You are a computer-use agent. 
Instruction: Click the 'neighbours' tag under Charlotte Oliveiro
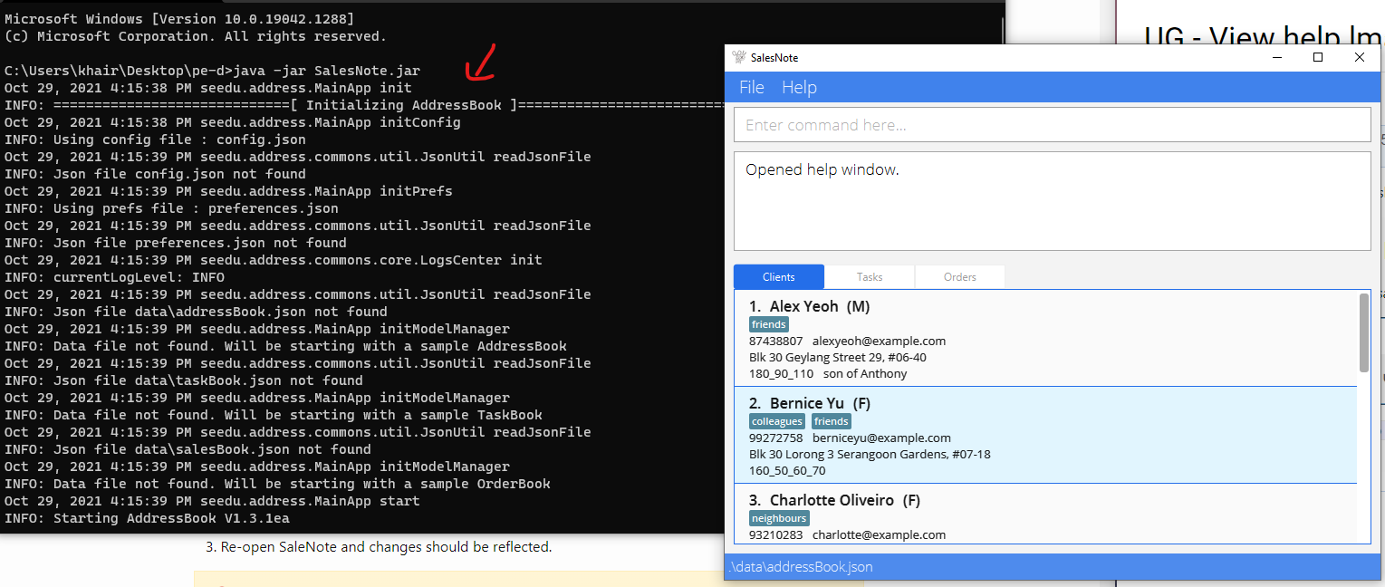click(779, 518)
